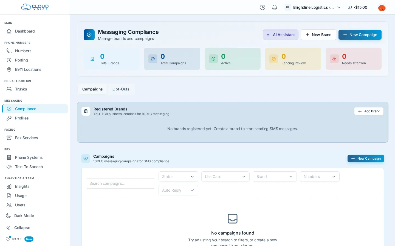The width and height of the screenshot is (395, 246).
Task: Toggle Dark Mode
Action: 35,216
